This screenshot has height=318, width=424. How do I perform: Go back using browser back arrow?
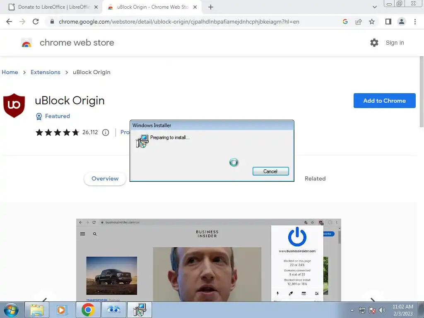[x=9, y=22]
